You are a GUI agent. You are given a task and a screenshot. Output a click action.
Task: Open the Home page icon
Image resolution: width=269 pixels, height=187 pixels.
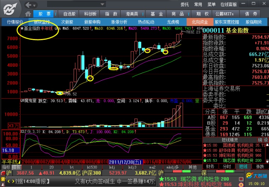coord(28,14)
